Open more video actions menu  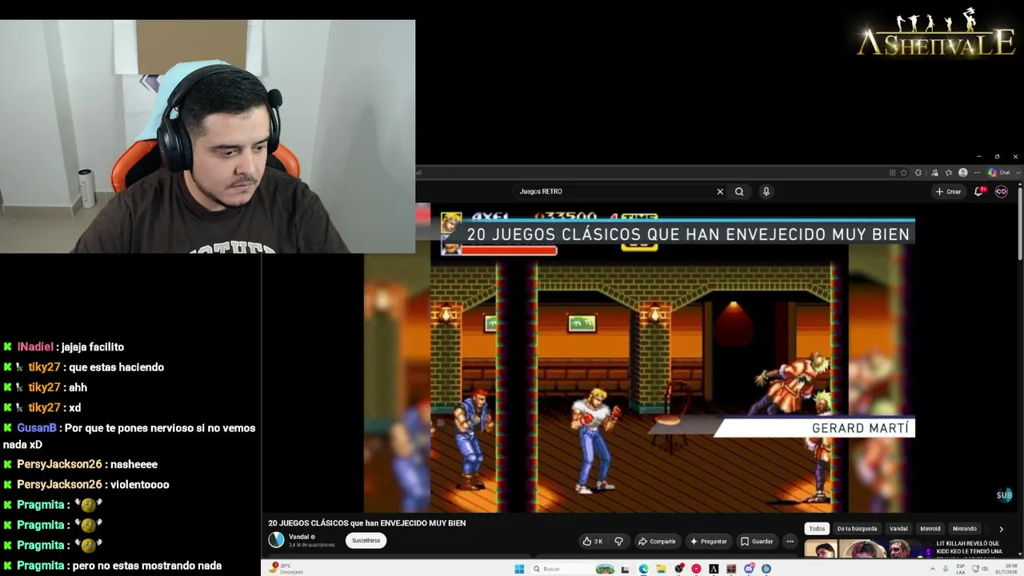click(x=790, y=542)
